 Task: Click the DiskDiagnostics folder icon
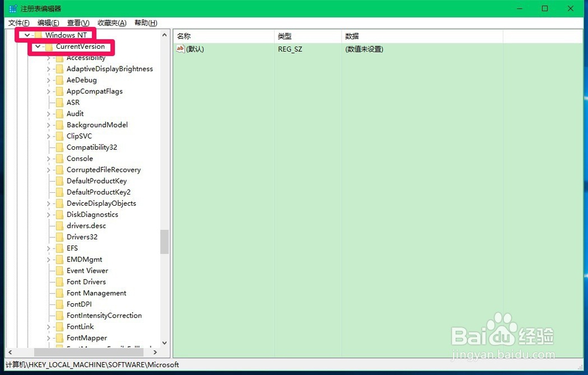click(59, 215)
